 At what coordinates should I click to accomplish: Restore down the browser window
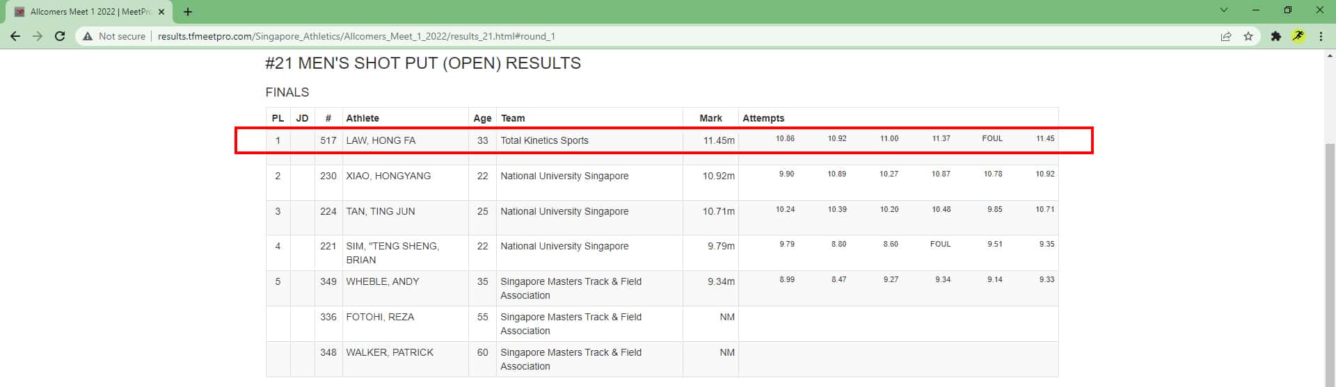(1288, 10)
